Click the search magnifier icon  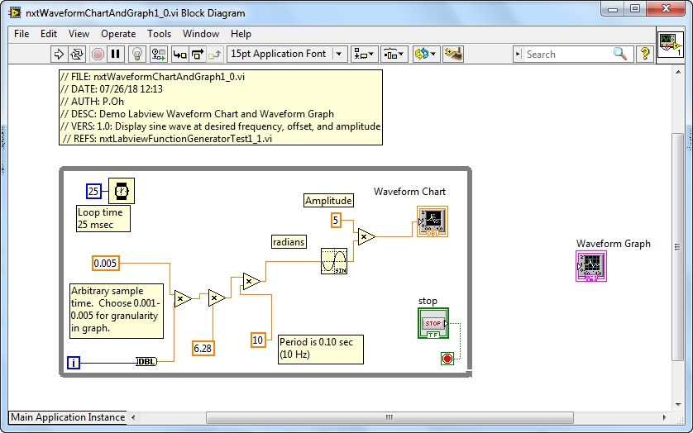pos(620,54)
